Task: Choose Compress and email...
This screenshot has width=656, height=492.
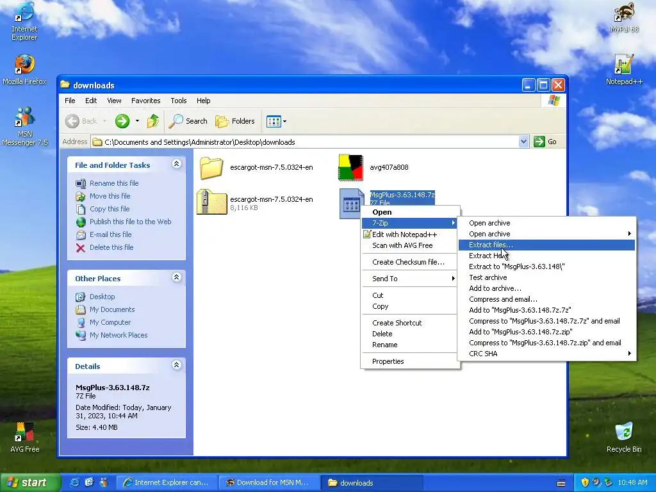Action: pyautogui.click(x=546, y=299)
